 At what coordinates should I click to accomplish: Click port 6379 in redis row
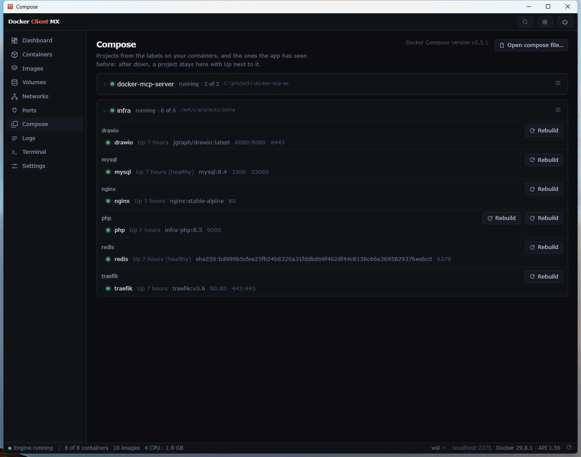444,259
